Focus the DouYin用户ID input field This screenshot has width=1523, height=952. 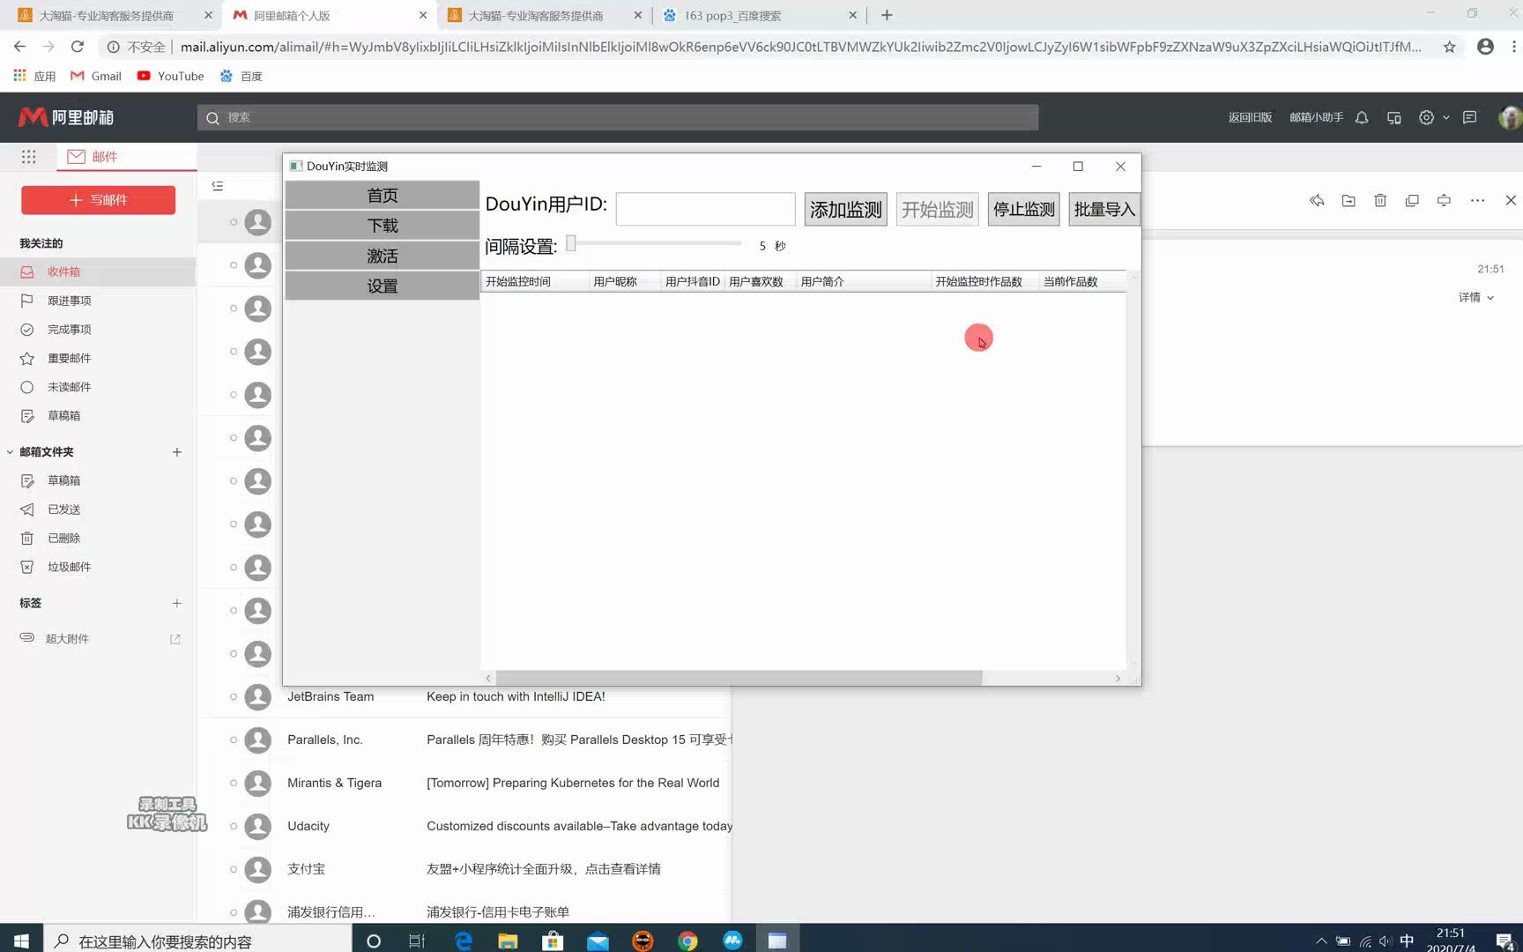(x=705, y=209)
